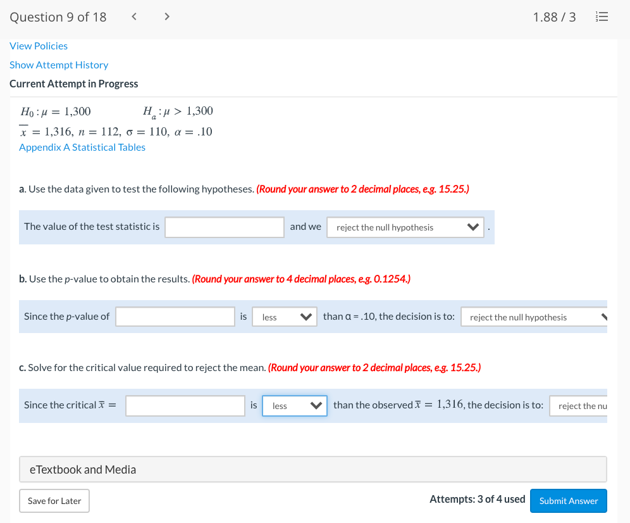The height and width of the screenshot is (523, 630).
Task: Click the Attempts: 3 of 4 used counter
Action: point(478,499)
